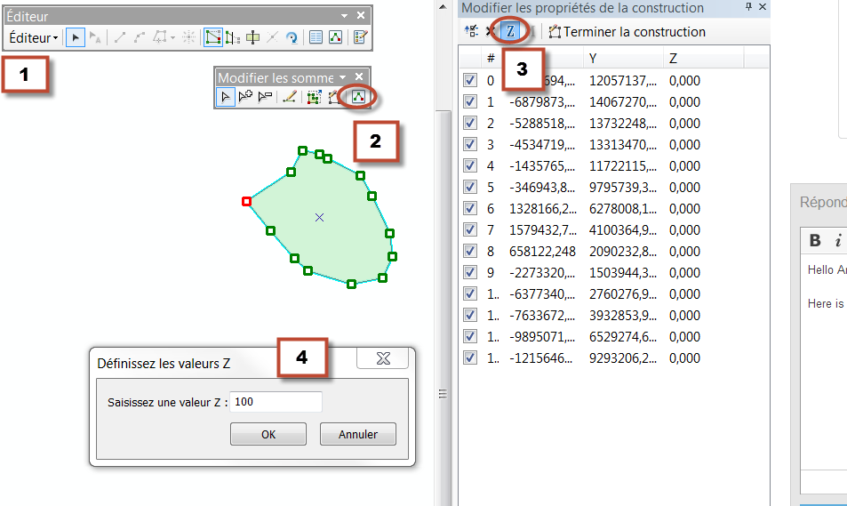Click the Point construction tool
This screenshot has width=847, height=506.
[189, 37]
